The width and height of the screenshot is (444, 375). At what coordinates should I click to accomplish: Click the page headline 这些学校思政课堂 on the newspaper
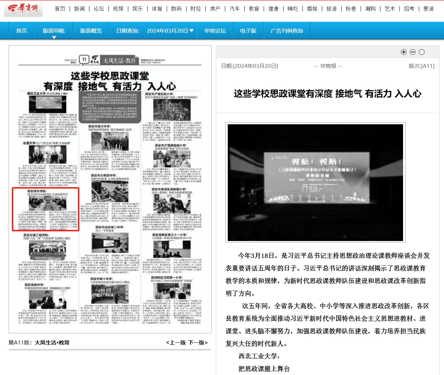[110, 81]
